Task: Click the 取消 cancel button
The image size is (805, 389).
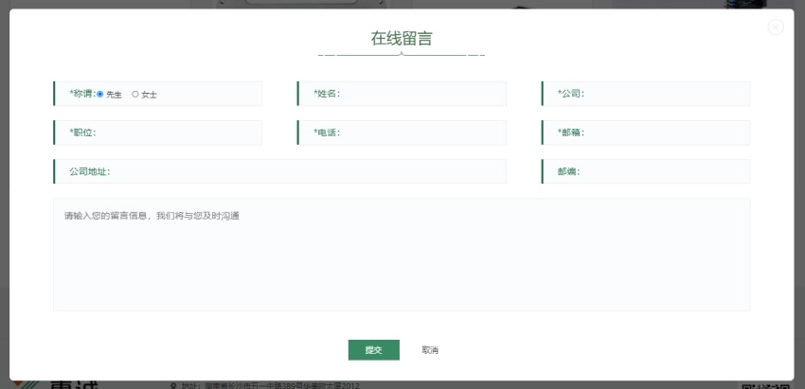Action: point(430,350)
